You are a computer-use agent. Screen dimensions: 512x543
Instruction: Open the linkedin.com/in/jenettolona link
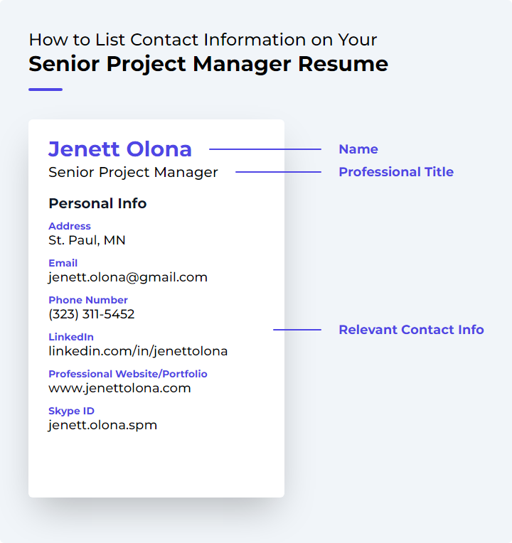(x=138, y=352)
